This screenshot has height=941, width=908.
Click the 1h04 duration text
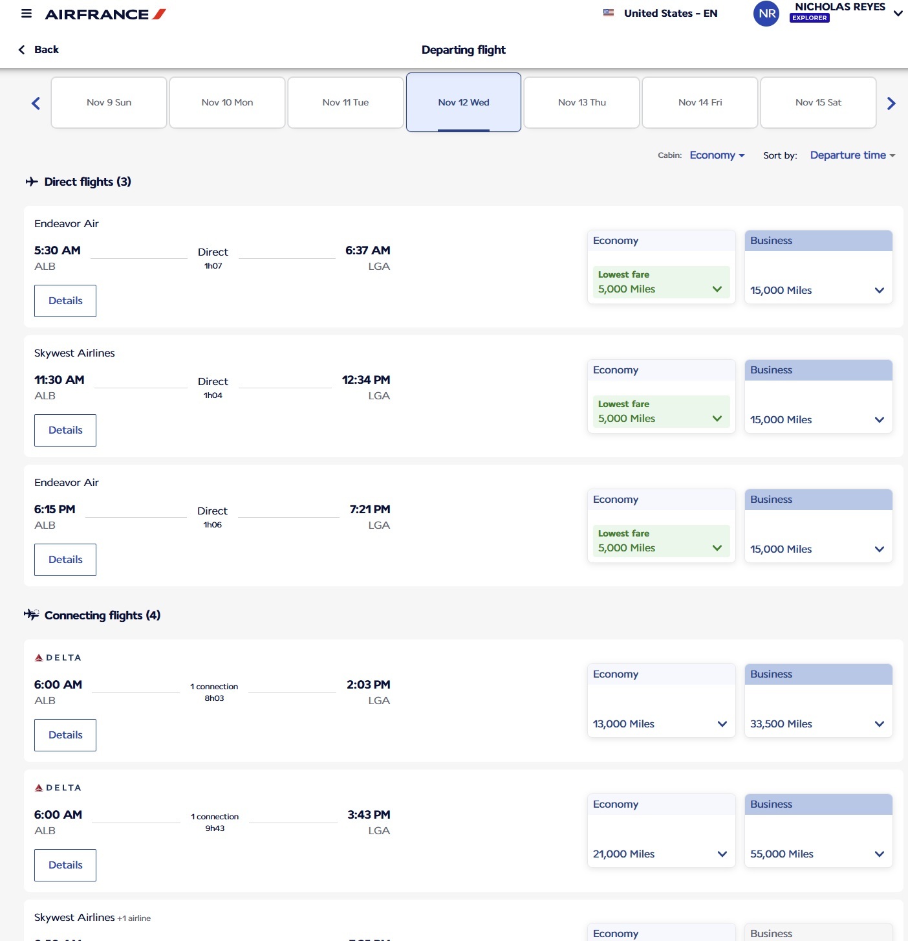coord(213,395)
